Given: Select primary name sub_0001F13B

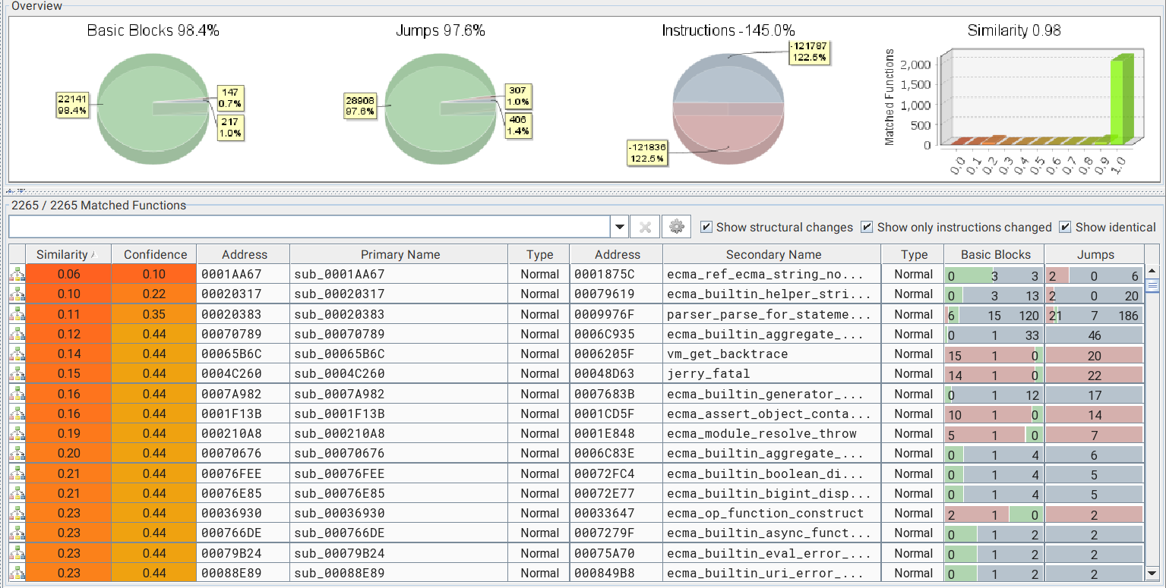Looking at the screenshot, I should pos(340,414).
